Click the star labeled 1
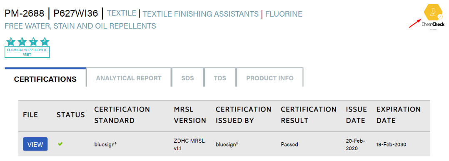Screen dimensions: 449x161 22,42
